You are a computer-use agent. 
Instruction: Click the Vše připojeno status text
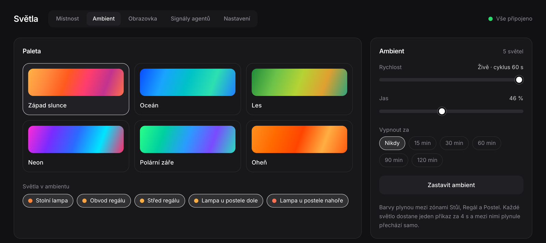pyautogui.click(x=514, y=19)
